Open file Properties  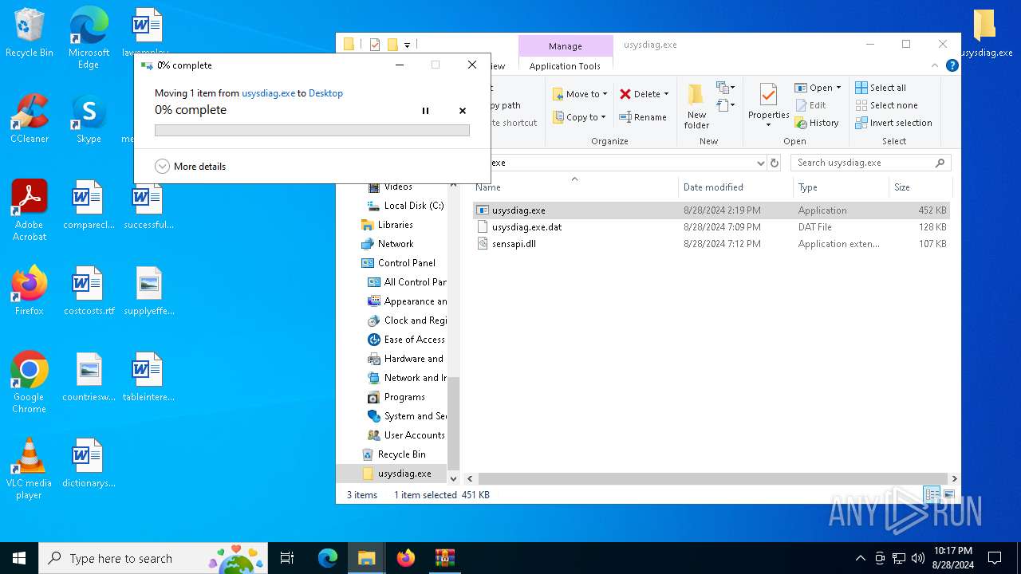768,106
